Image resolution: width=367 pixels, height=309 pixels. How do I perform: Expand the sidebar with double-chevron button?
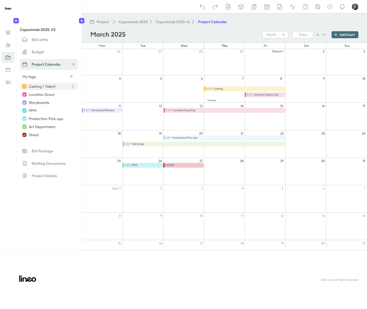pos(16,21)
